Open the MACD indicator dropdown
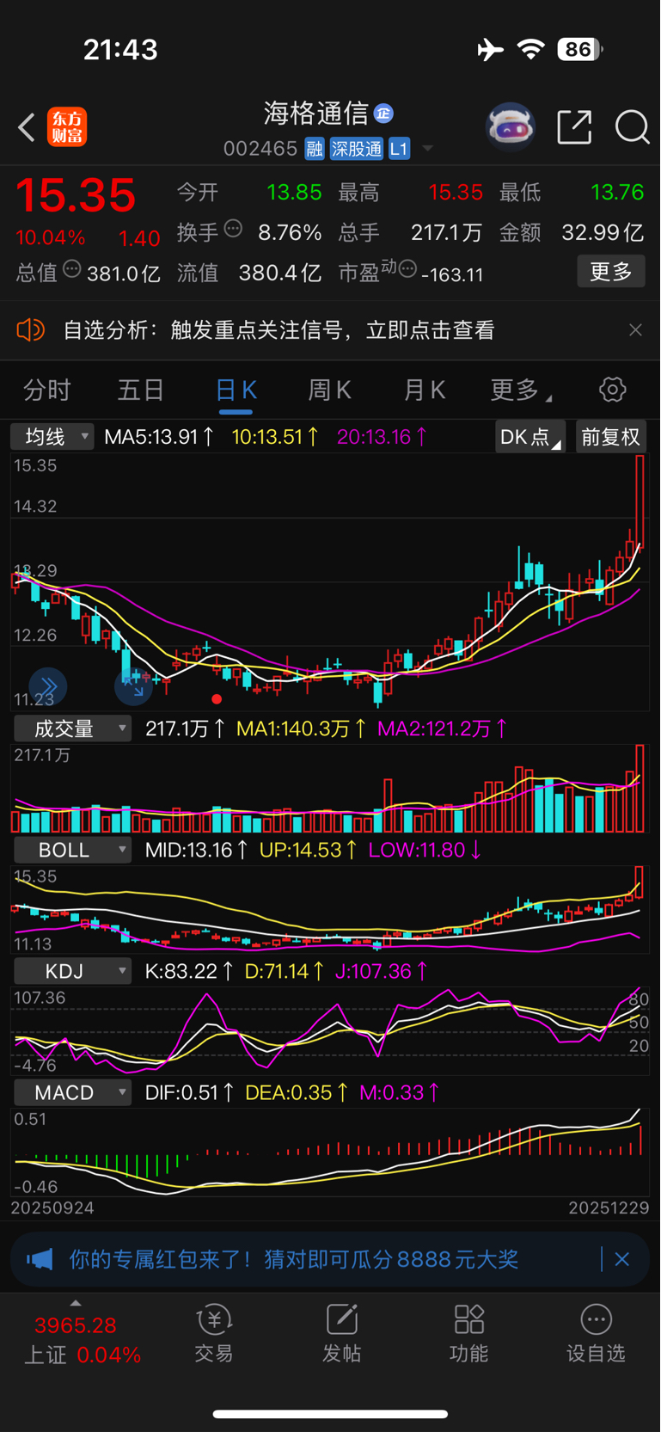This screenshot has height=1432, width=661. click(72, 1093)
